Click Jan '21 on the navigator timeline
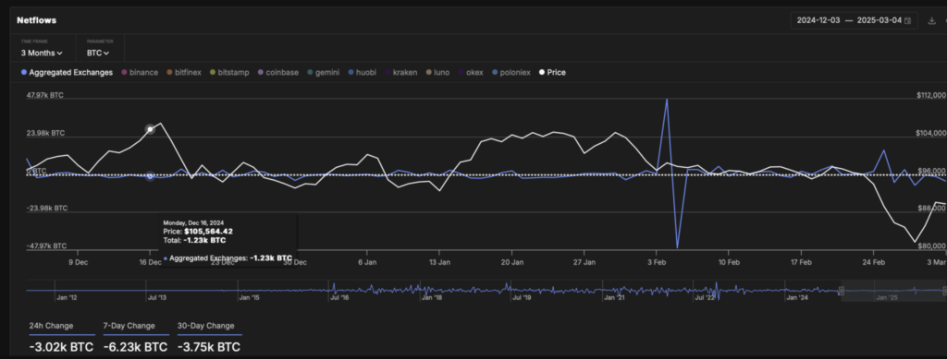The width and height of the screenshot is (947, 359). click(614, 297)
